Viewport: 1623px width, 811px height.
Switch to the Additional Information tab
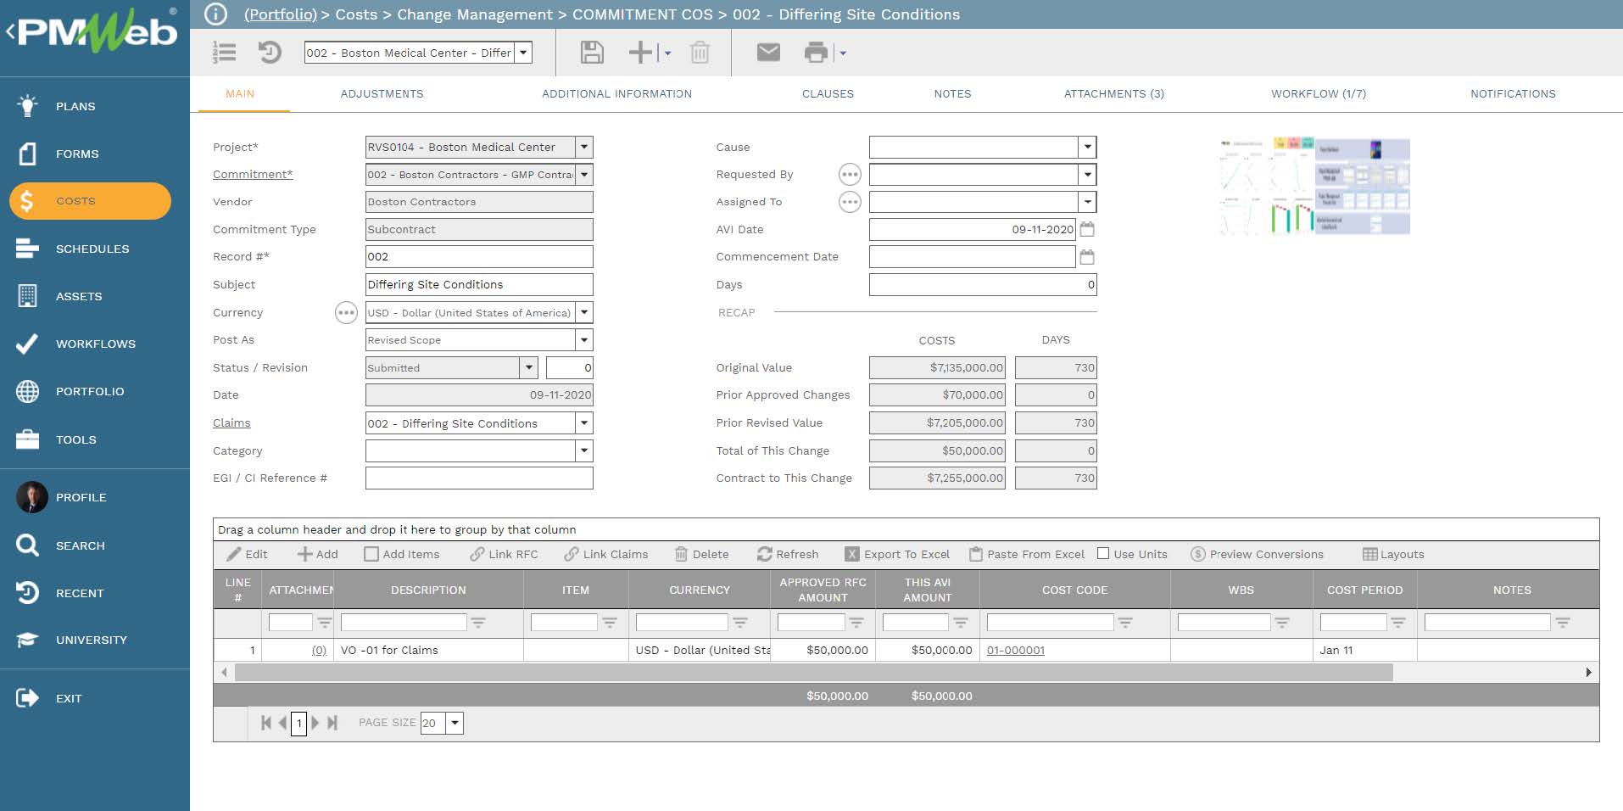point(616,94)
